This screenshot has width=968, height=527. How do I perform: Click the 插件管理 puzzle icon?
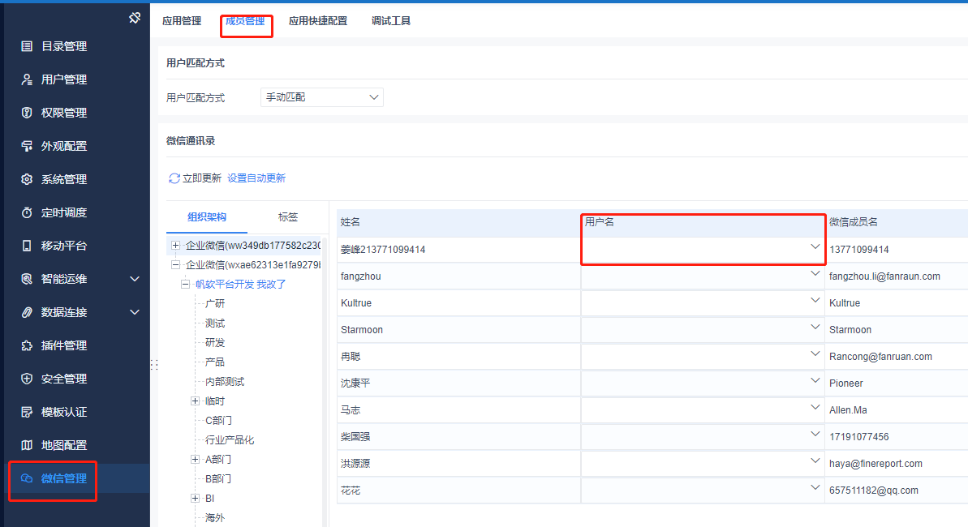coord(27,345)
